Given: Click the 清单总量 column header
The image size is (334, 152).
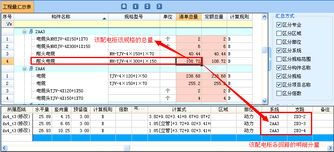Looking at the screenshot, I should [188, 17].
